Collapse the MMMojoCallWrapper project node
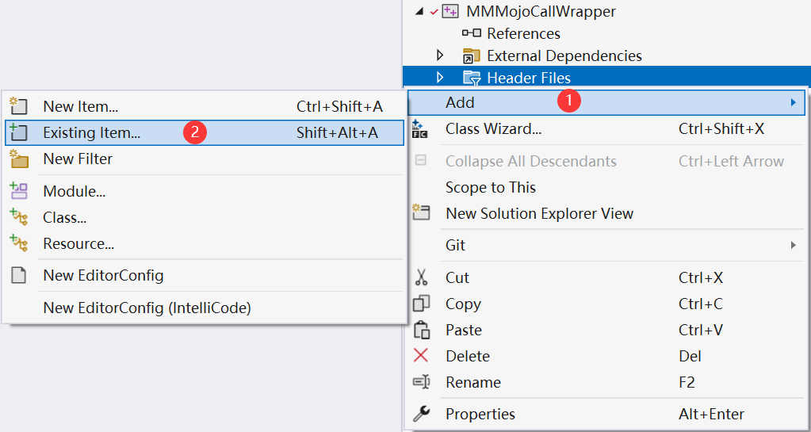Image resolution: width=811 pixels, height=432 pixels. tap(418, 12)
